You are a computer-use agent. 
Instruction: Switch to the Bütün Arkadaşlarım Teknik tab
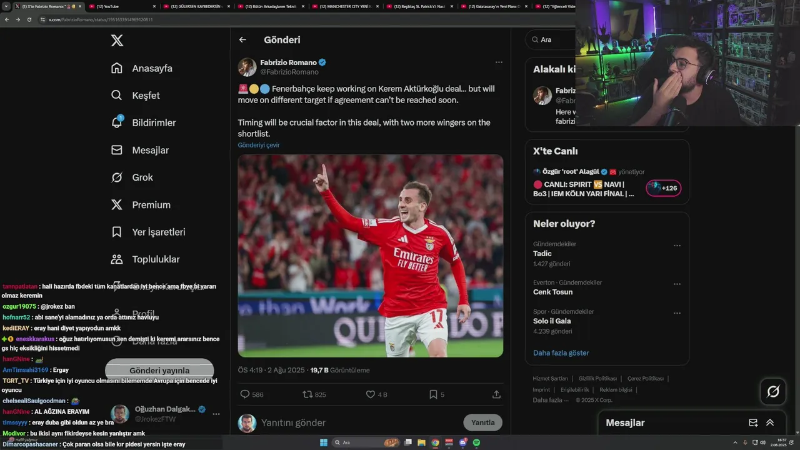(x=271, y=6)
